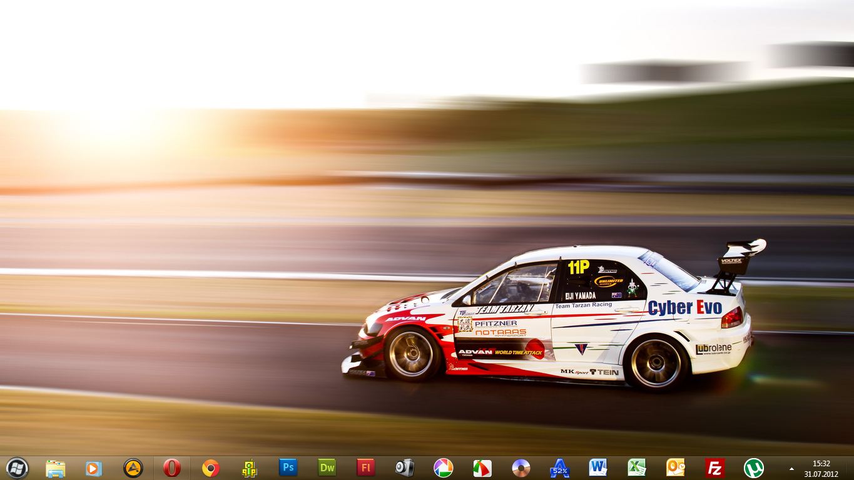The image size is (854, 480).
Task: Launch Google Chrome from the taskbar
Action: pyautogui.click(x=211, y=468)
